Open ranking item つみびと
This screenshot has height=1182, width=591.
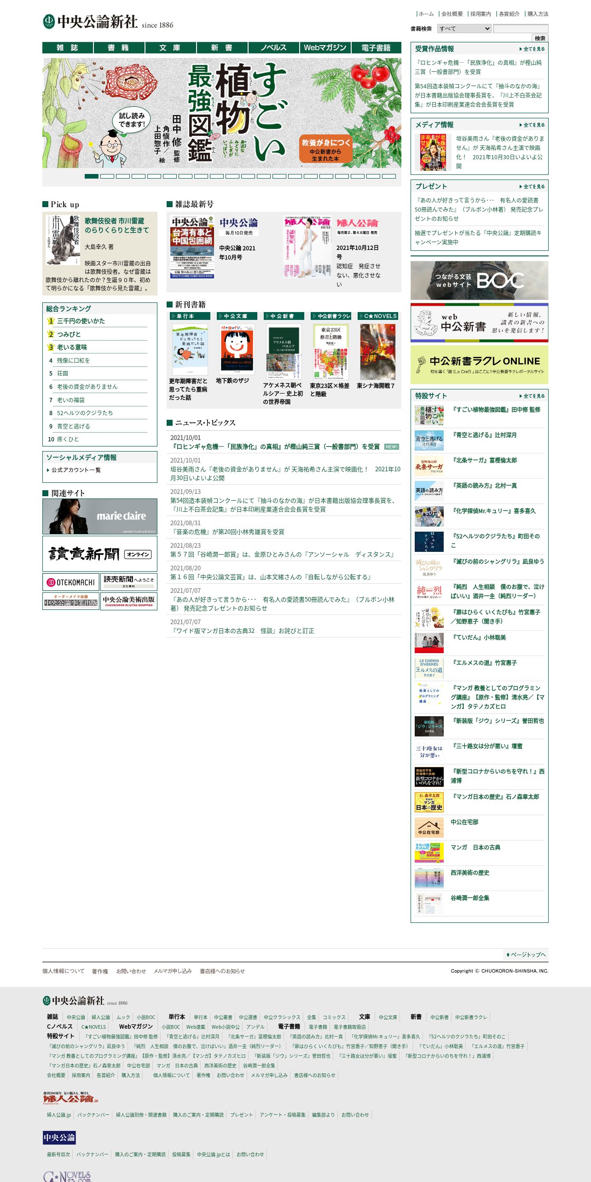point(69,334)
